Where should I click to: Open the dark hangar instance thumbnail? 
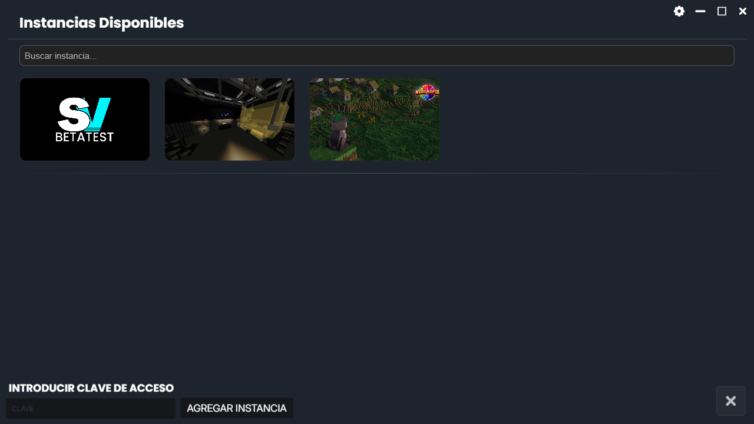[230, 120]
